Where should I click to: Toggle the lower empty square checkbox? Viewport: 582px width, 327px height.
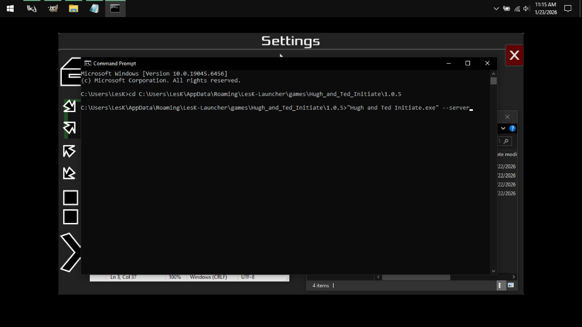pyautogui.click(x=70, y=217)
